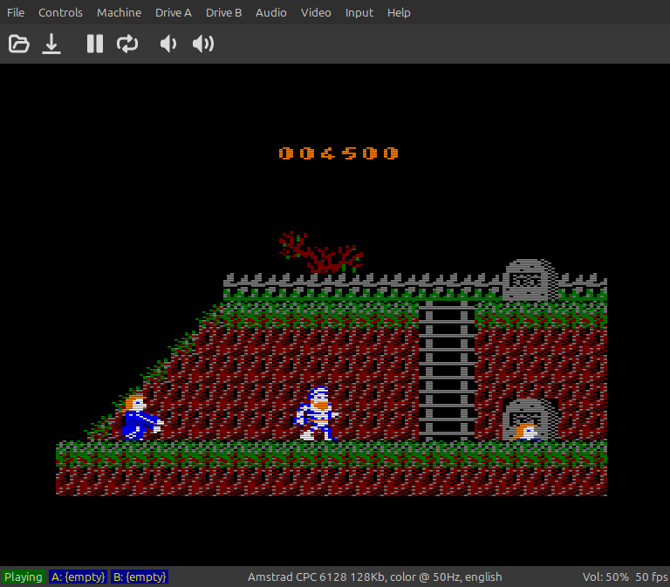Click the 50 fps status text
The width and height of the screenshot is (670, 587).
click(651, 577)
